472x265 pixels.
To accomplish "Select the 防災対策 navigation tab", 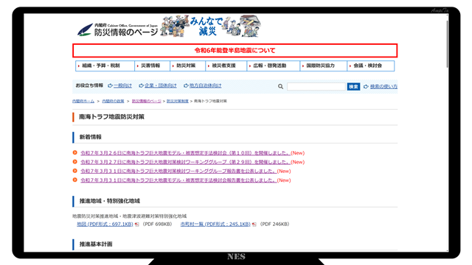I will click(188, 66).
